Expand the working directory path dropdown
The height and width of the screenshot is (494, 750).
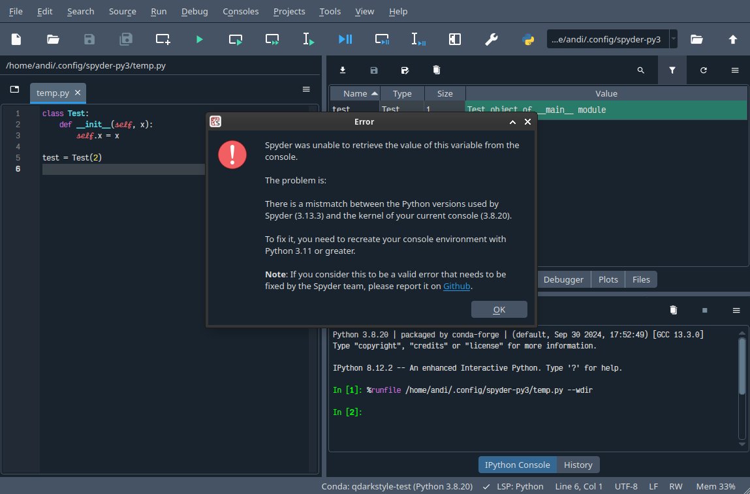(673, 39)
